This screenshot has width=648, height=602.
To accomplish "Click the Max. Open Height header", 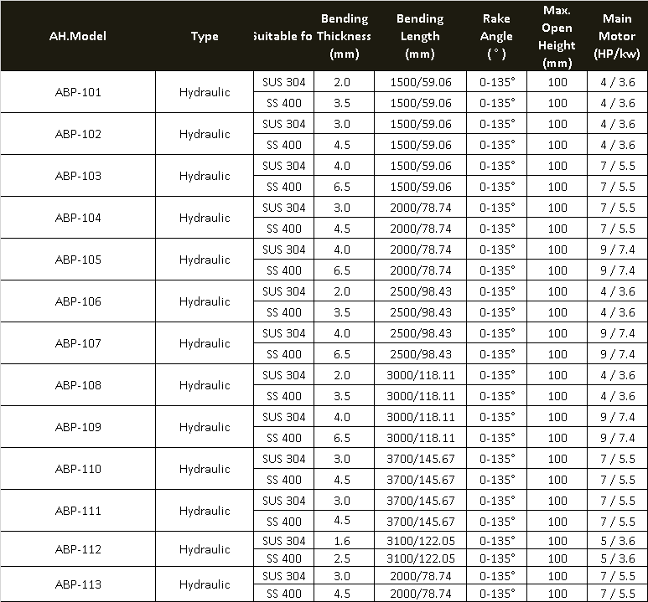I will [557, 36].
